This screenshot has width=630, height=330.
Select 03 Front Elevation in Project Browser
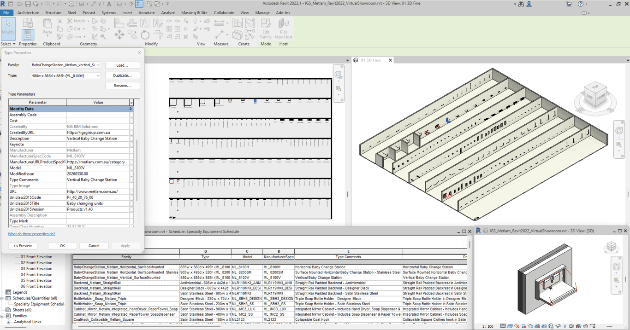(x=36, y=269)
